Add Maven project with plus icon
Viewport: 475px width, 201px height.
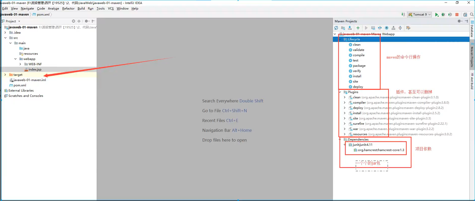coord(358,28)
